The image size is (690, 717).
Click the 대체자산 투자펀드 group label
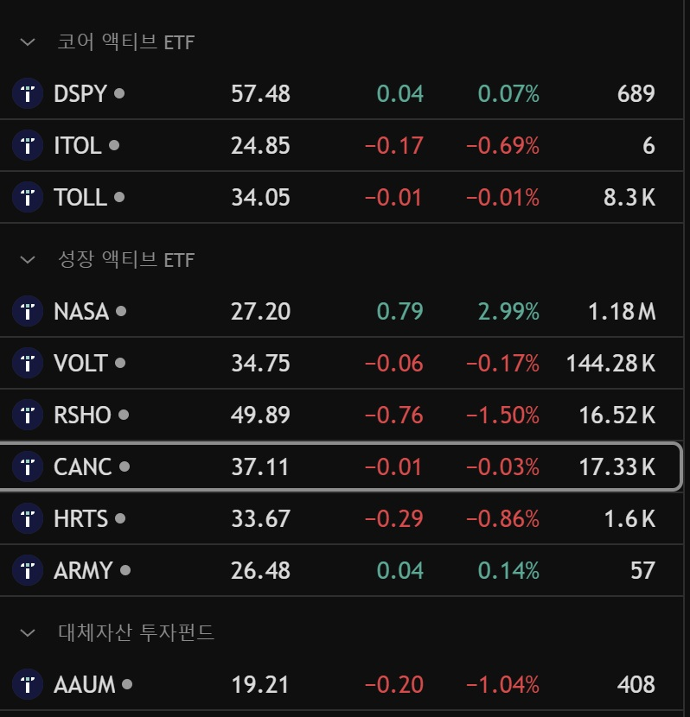point(137,632)
